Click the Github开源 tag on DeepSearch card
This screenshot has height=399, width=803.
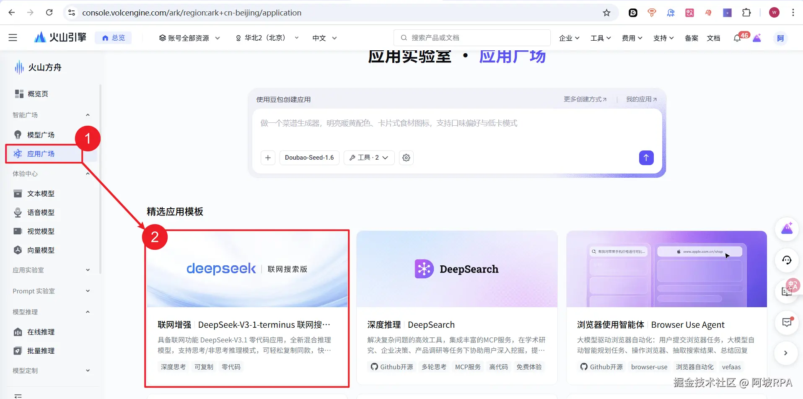point(392,367)
